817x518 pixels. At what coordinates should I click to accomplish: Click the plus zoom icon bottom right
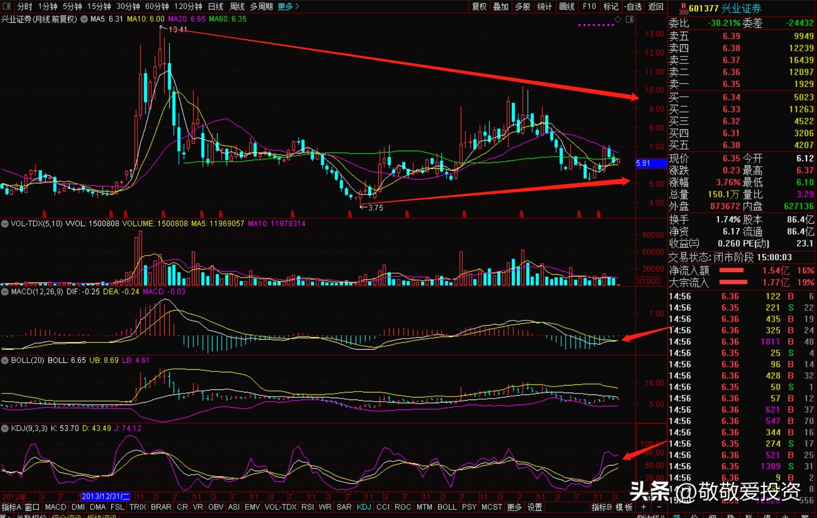point(643,507)
